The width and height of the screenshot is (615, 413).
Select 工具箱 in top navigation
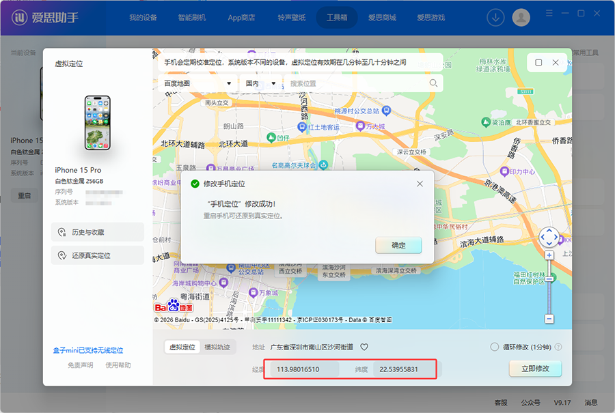(x=337, y=18)
